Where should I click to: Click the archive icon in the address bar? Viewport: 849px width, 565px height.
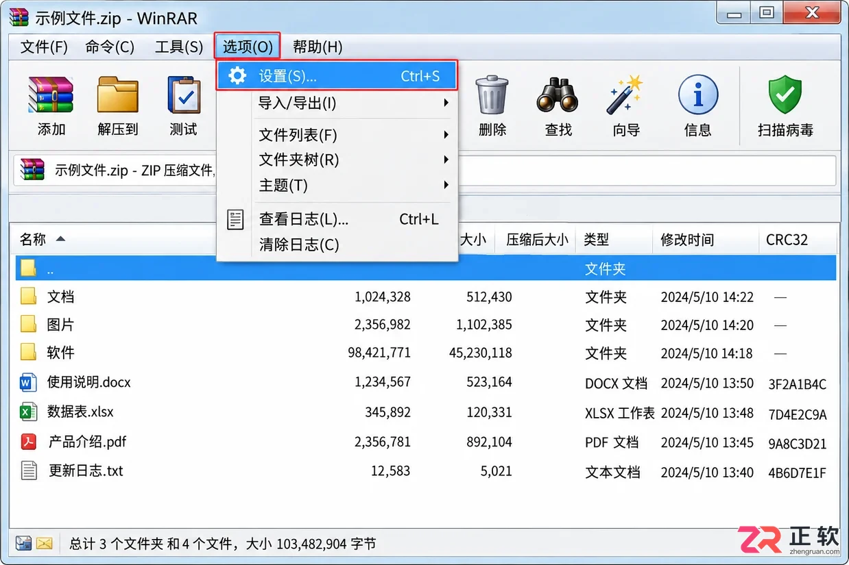click(32, 170)
